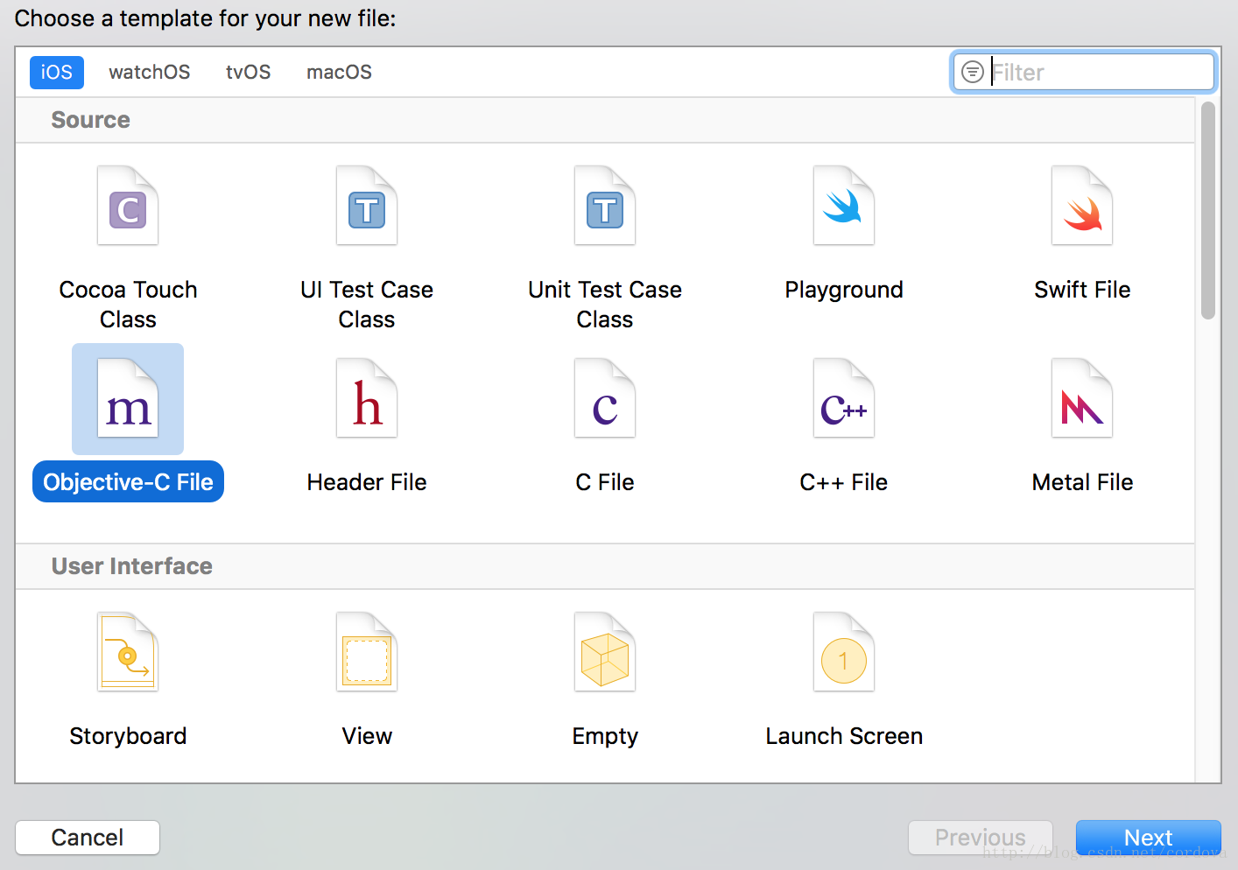Switch to the tvOS tab

click(x=248, y=73)
